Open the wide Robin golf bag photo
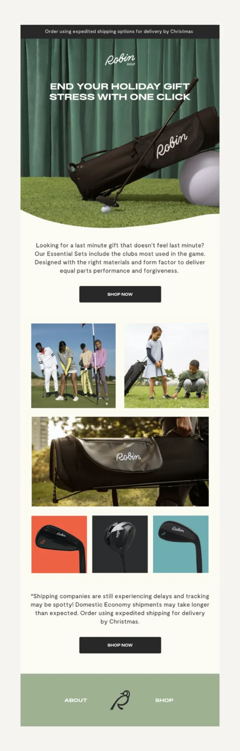The image size is (240, 751). pyautogui.click(x=120, y=461)
